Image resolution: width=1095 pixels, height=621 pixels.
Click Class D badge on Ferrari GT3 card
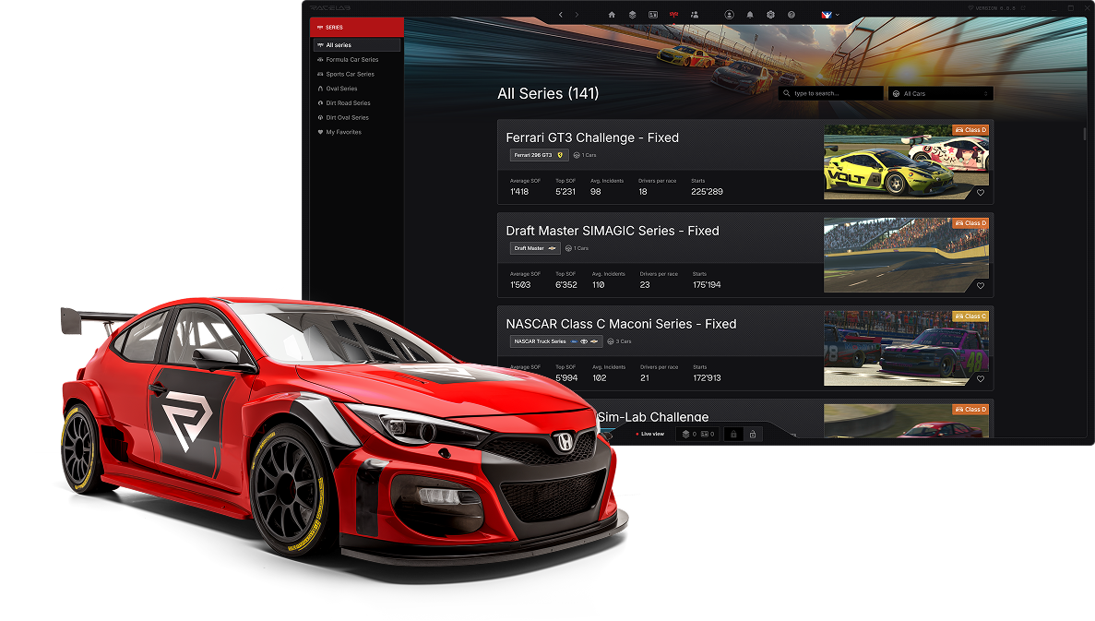970,130
